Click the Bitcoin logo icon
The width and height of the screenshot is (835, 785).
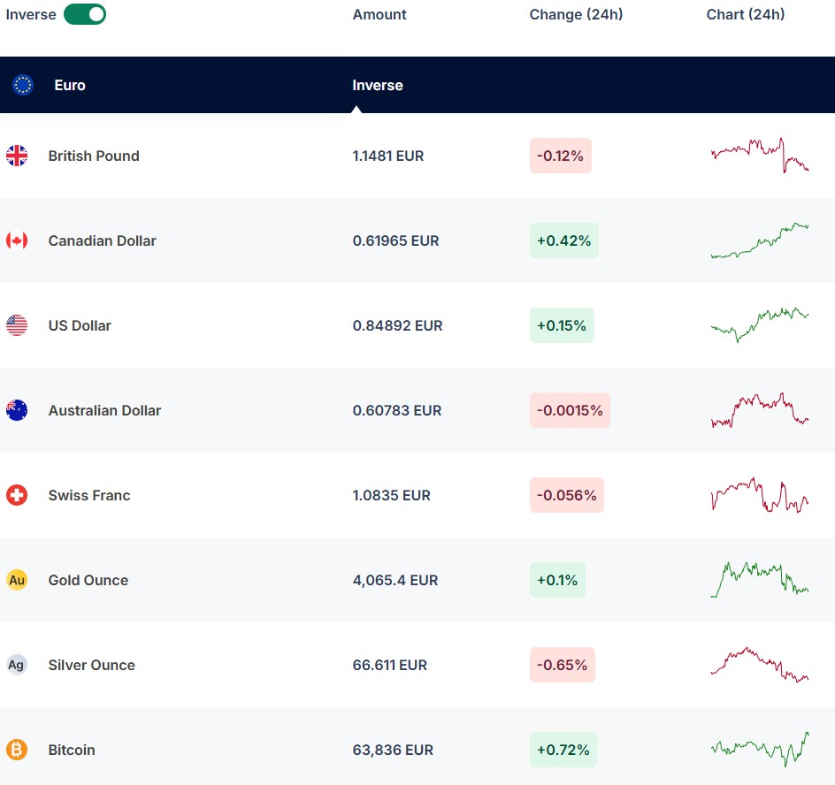click(17, 750)
